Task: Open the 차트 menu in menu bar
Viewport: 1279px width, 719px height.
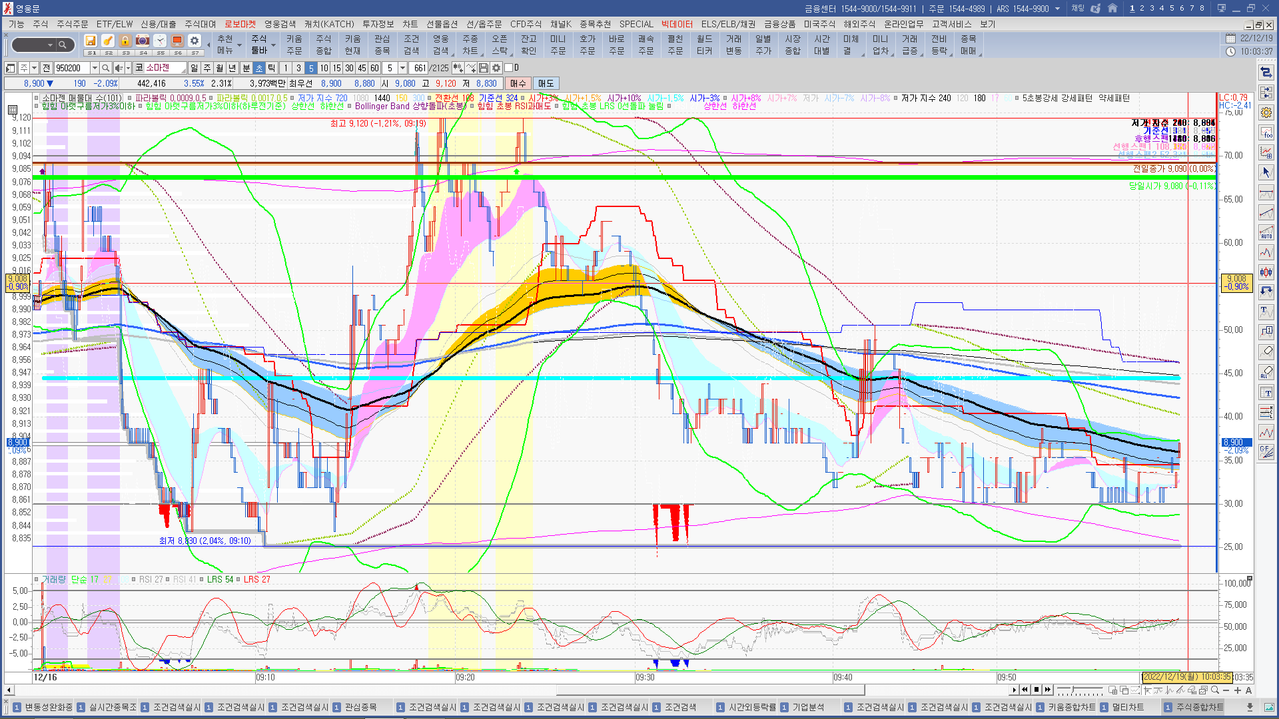Action: 410,24
